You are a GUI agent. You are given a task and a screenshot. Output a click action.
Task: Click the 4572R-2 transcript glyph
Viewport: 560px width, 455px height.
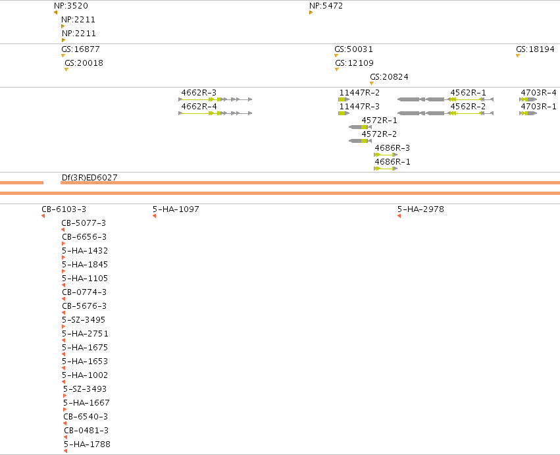pos(361,141)
